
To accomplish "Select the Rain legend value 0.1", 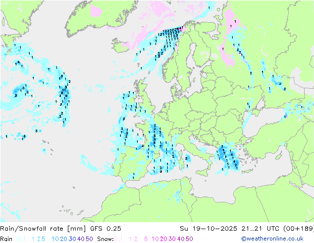I will [21, 239].
